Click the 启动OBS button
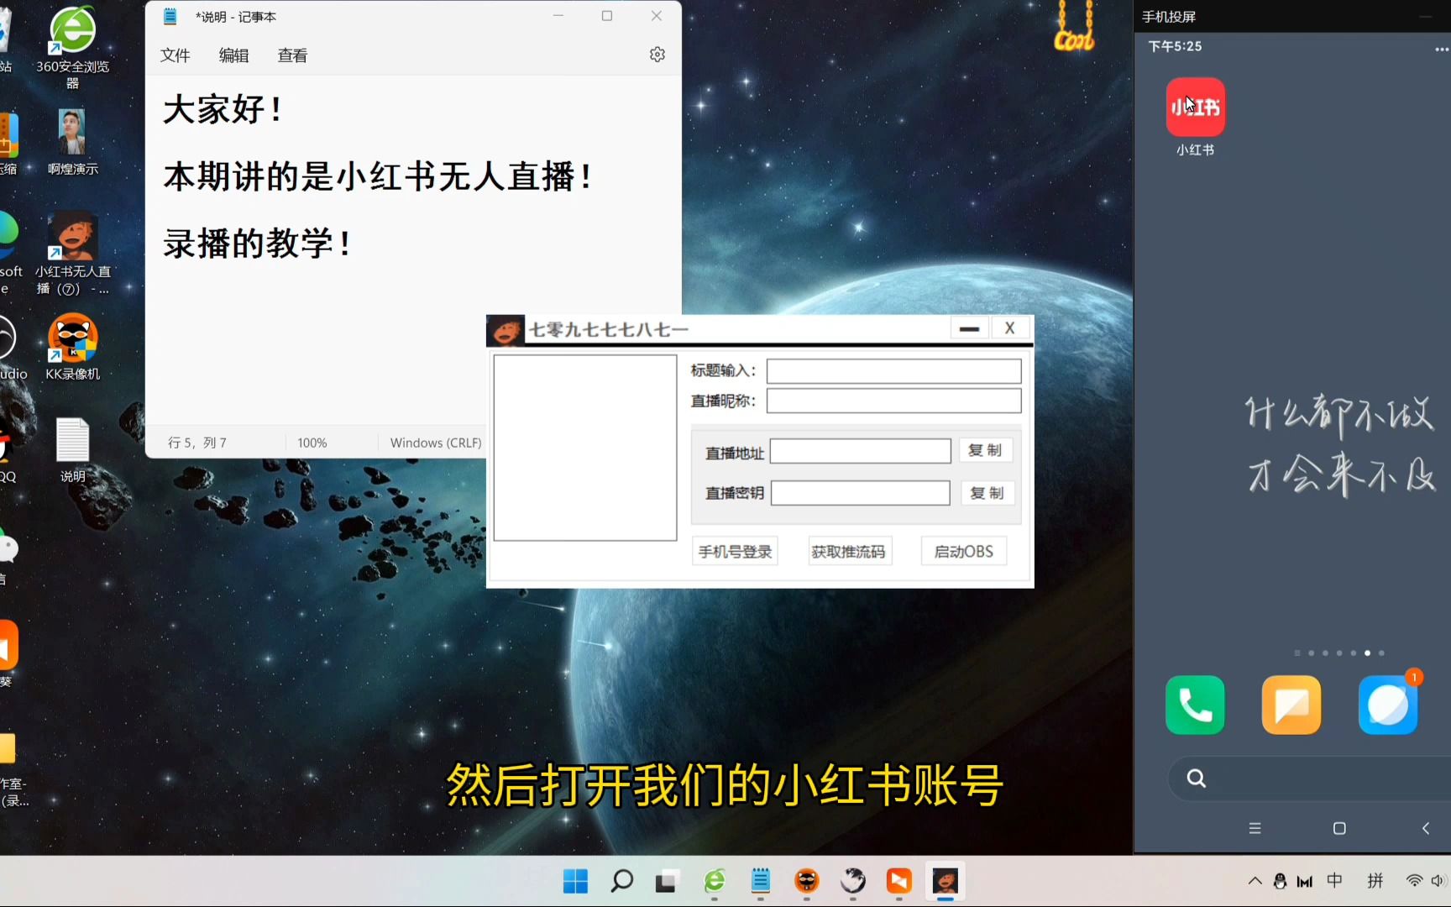1451x907 pixels. (x=964, y=552)
